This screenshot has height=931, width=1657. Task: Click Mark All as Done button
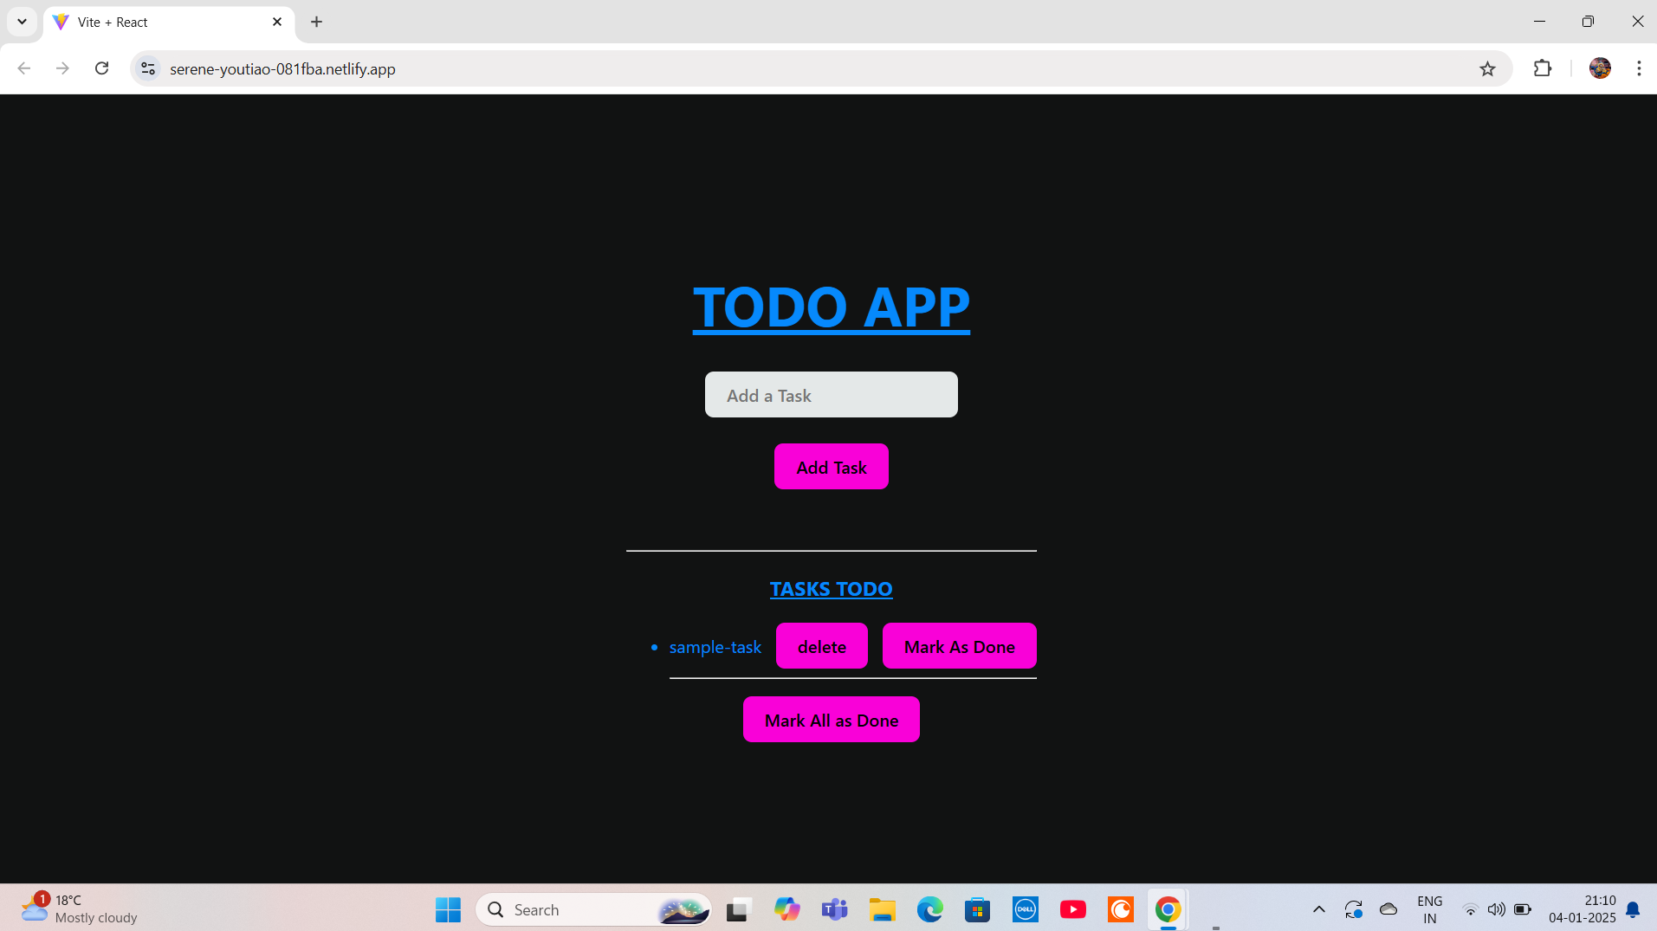point(831,720)
